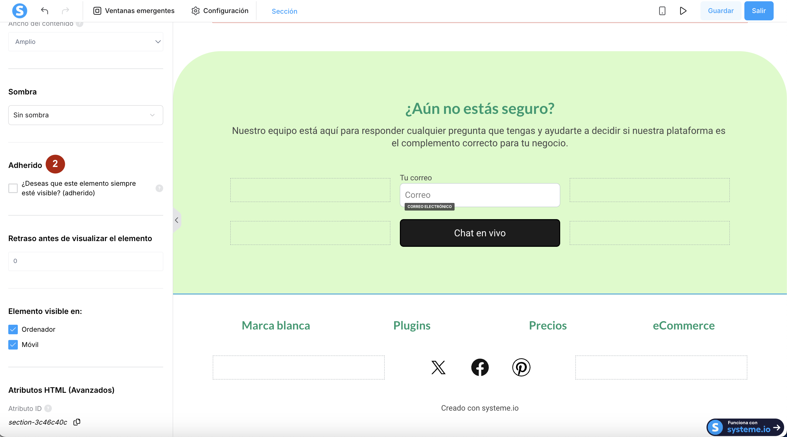Uncheck the Móvil visibility checkbox
Image resolution: width=787 pixels, height=437 pixels.
13,345
